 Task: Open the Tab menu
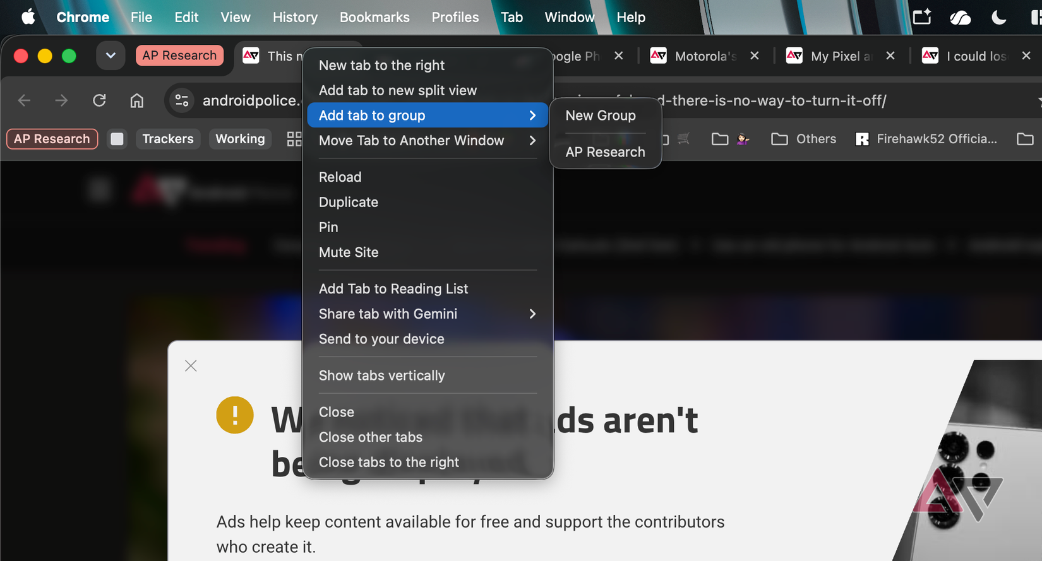512,17
